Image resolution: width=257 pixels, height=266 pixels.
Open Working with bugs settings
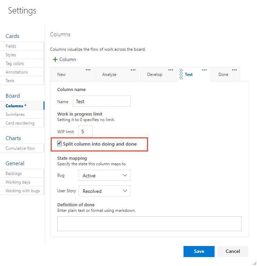coord(22,191)
